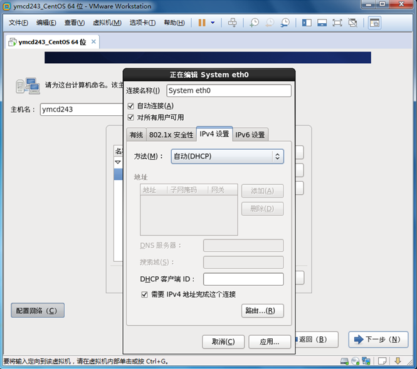The image size is (417, 369).
Task: Switch to the 有线 tab
Action: tap(136, 135)
